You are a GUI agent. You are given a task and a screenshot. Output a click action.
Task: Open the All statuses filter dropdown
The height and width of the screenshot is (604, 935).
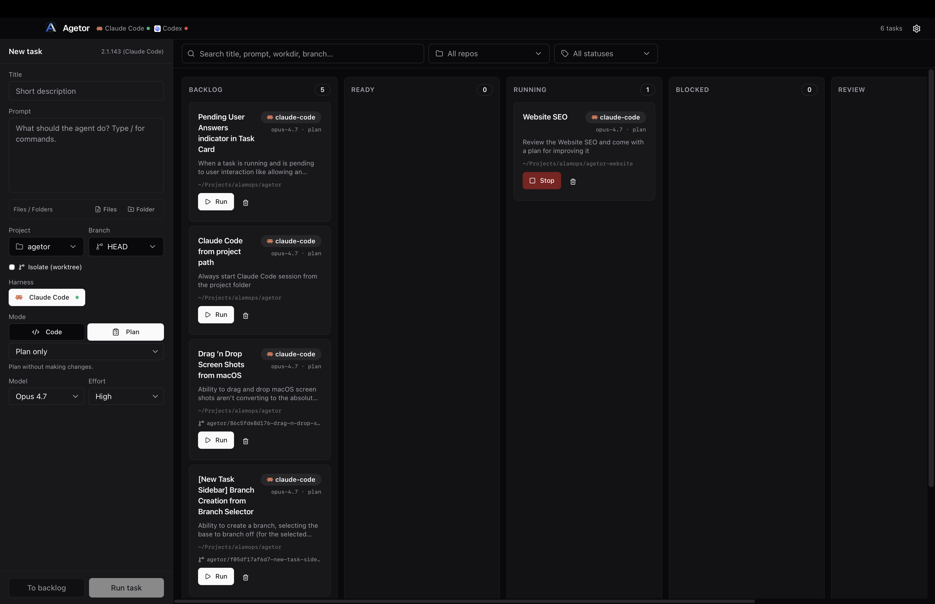pos(606,54)
